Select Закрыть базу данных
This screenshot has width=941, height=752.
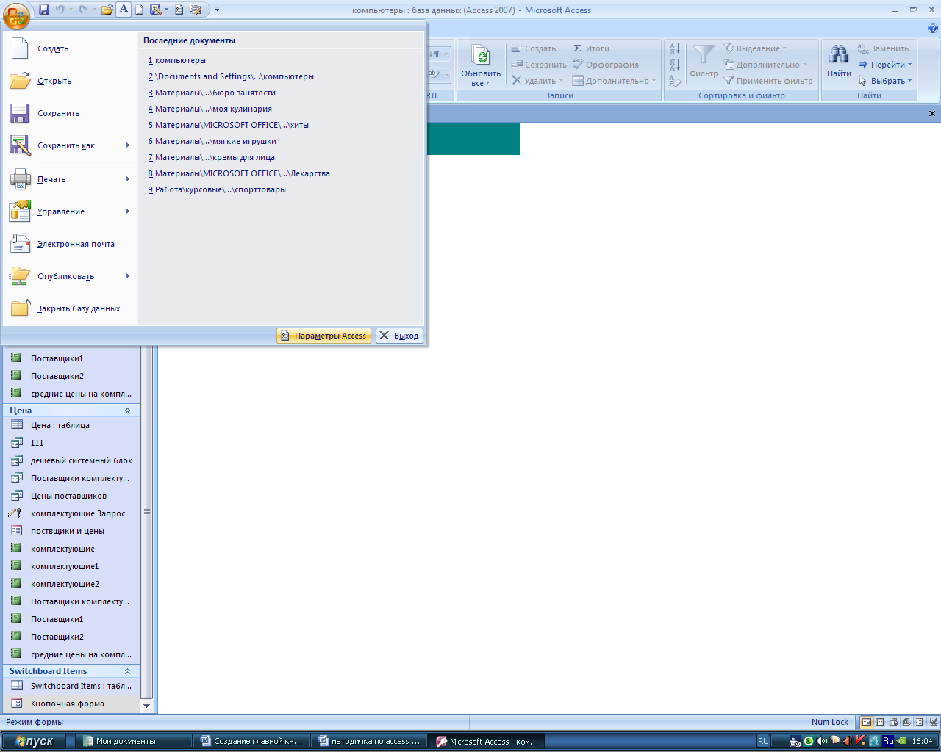click(71, 308)
